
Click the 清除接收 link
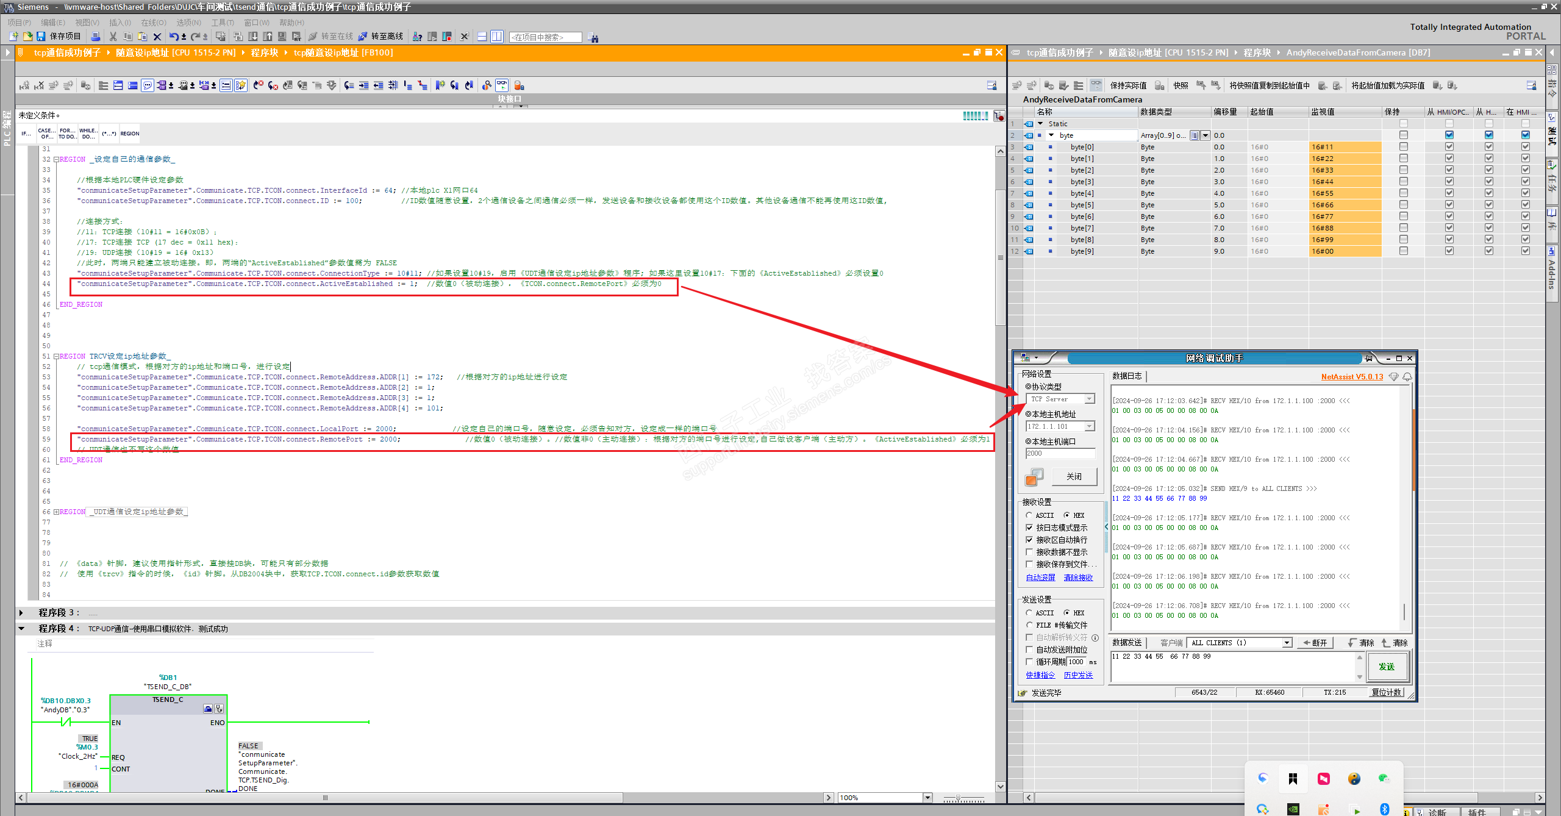(x=1078, y=578)
